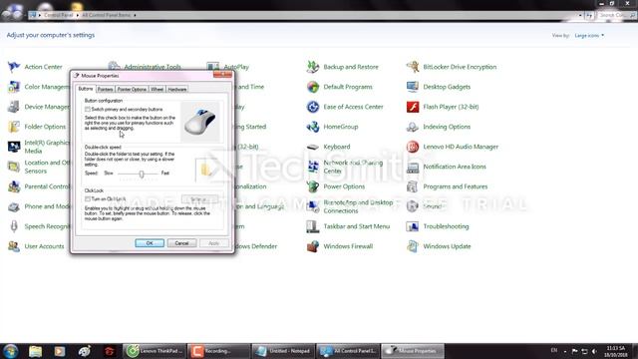
Task: Click the Action Center flag in system tray
Action: (574, 351)
